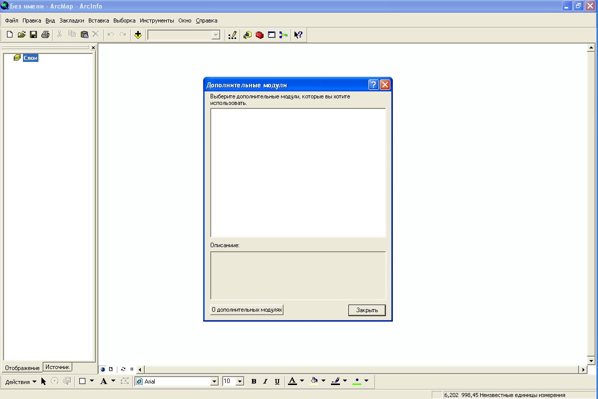
Task: Click the fill color paint bucket swatch
Action: [314, 381]
